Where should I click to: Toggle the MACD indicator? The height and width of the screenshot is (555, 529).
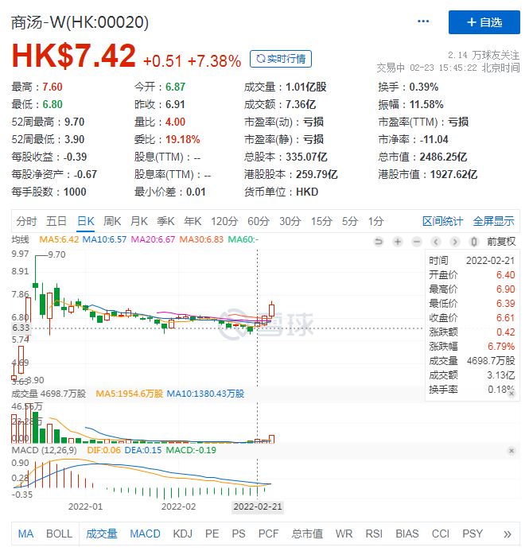point(145,534)
